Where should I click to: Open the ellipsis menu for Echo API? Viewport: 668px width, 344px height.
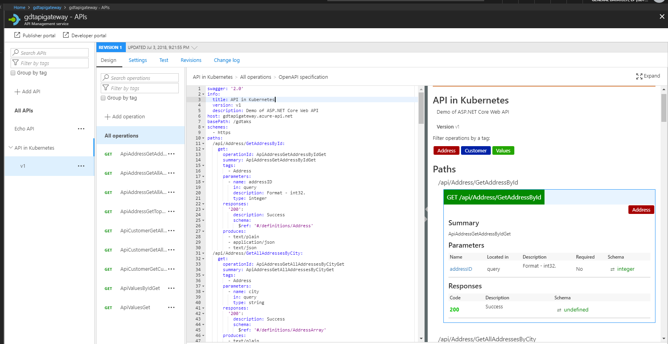(81, 129)
